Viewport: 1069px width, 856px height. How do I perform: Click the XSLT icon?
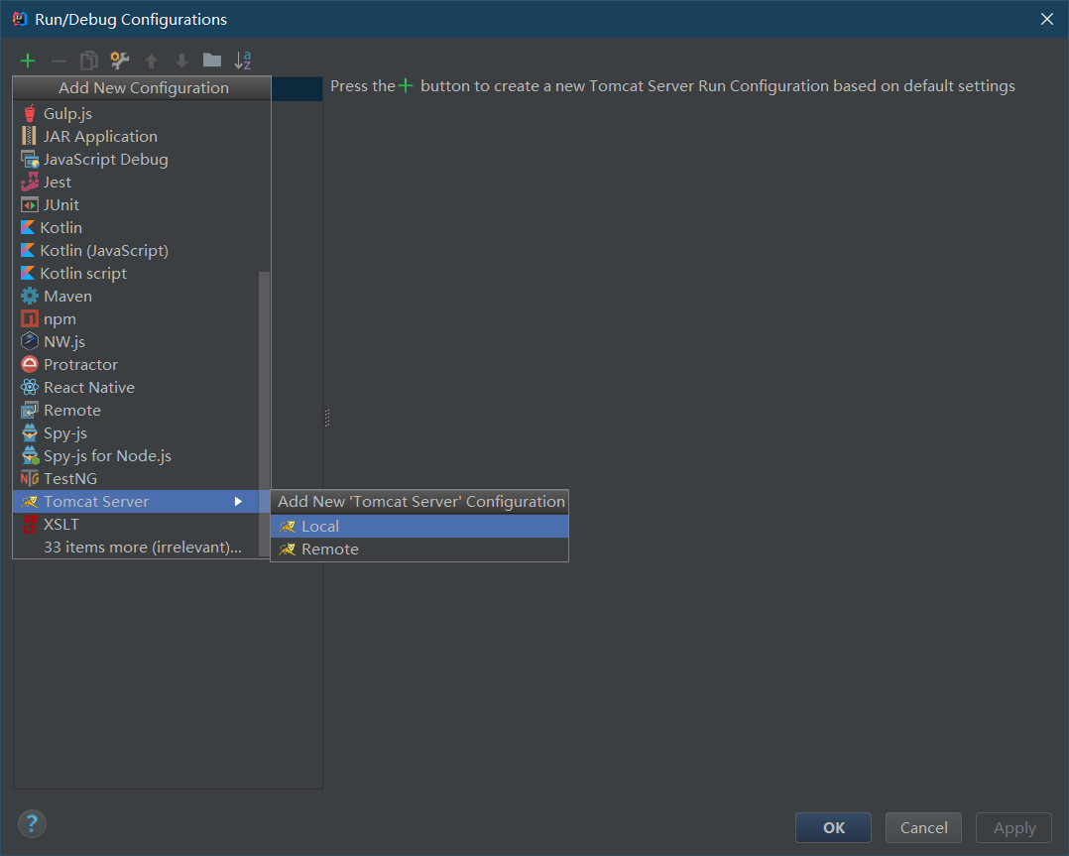click(x=30, y=524)
